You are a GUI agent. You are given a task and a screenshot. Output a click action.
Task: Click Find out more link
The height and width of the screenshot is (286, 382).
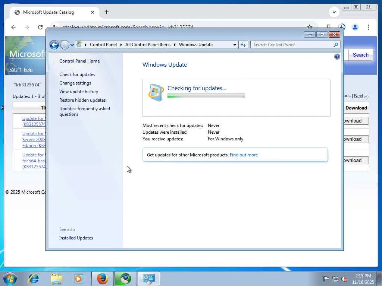click(x=244, y=155)
